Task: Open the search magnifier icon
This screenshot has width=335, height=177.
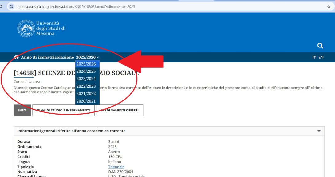Action: point(320,45)
